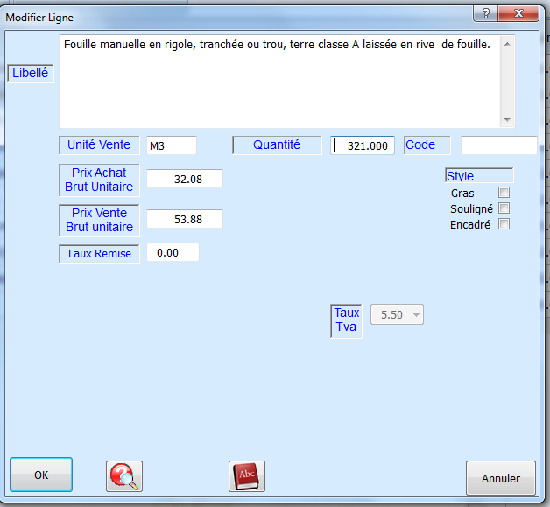Toggle the Souligné checkbox
Viewport: 550px width, 507px height.
[504, 208]
